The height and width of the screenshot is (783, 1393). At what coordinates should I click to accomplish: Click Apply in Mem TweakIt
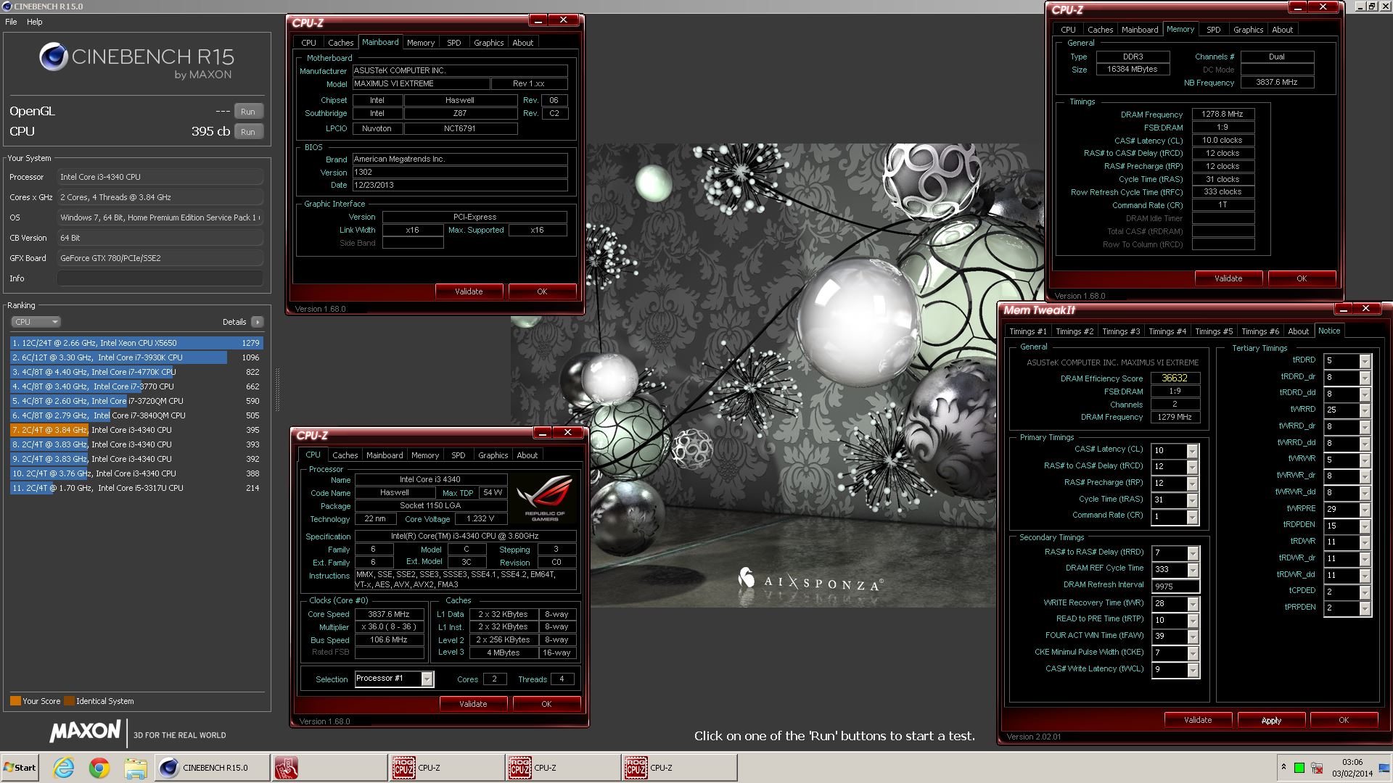click(x=1271, y=721)
